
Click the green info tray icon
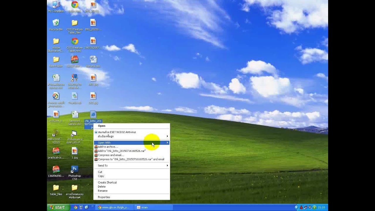coord(314,207)
